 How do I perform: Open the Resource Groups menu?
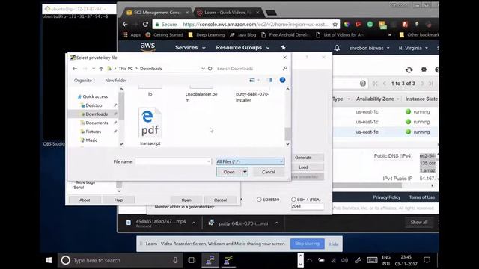242,48
